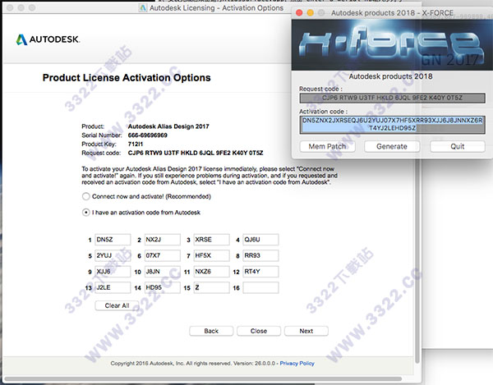Click activation field 3 containing XRSE

click(x=212, y=240)
